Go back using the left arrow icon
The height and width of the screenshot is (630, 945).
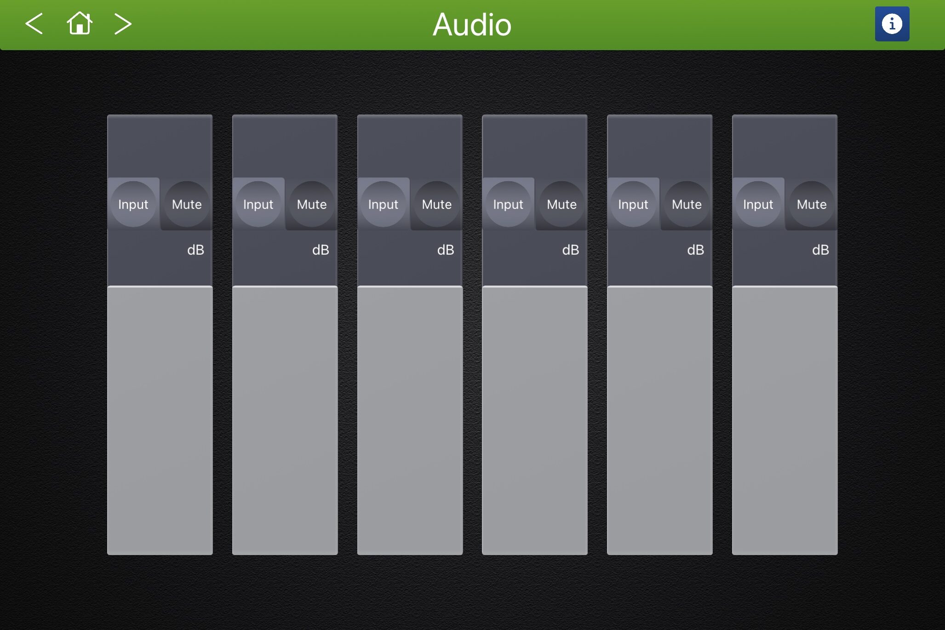point(34,24)
